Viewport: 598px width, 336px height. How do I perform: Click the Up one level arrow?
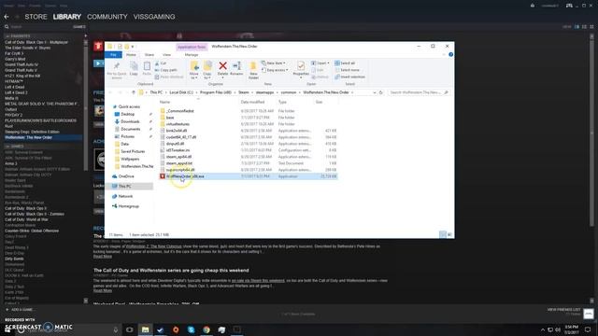[x=134, y=92]
